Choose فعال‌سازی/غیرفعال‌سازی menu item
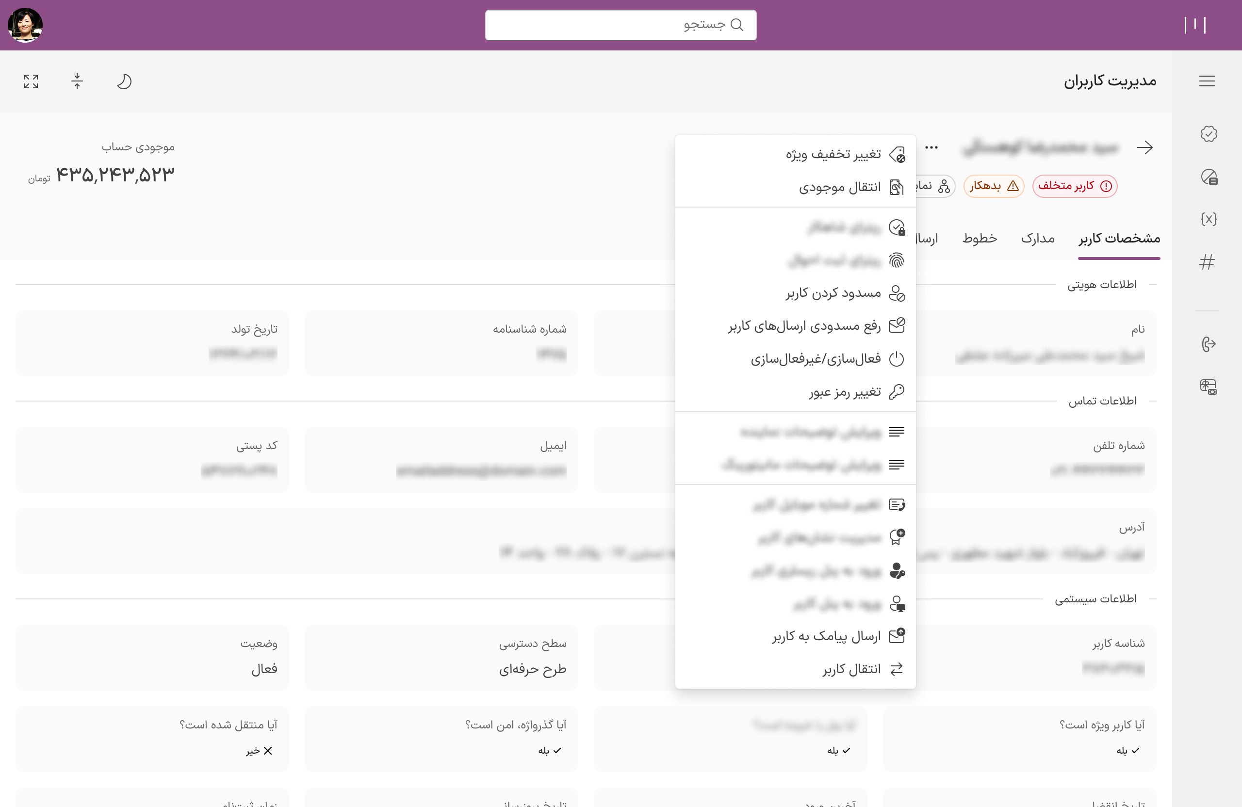Image resolution: width=1242 pixels, height=807 pixels. [x=795, y=359]
